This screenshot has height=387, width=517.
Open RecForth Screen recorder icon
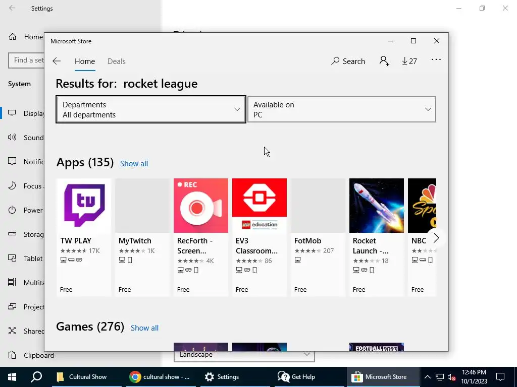pyautogui.click(x=201, y=206)
